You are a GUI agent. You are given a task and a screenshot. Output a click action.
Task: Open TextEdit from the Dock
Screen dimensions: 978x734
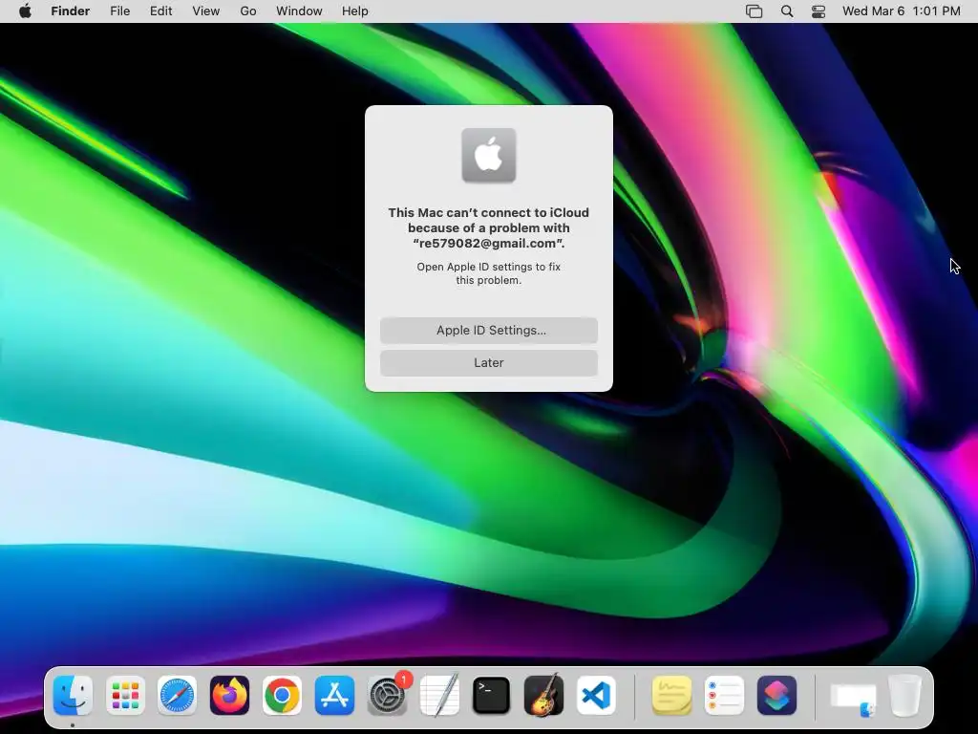click(439, 695)
